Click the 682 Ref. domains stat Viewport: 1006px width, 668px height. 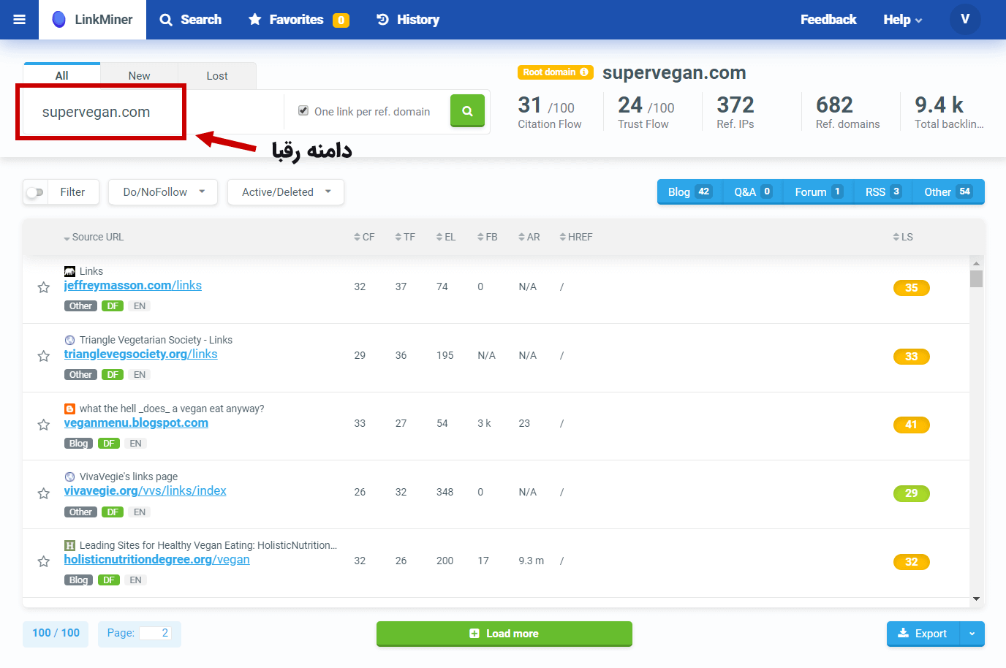tap(847, 112)
